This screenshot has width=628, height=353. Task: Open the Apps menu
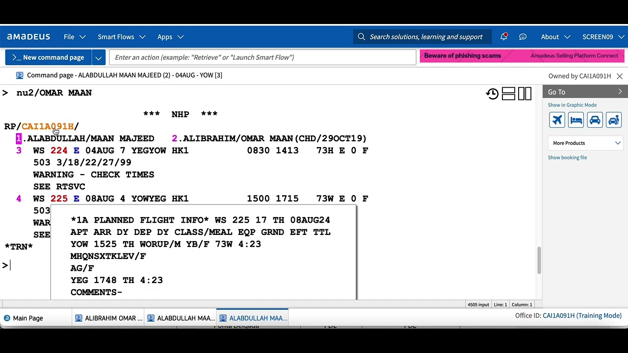[x=170, y=37]
